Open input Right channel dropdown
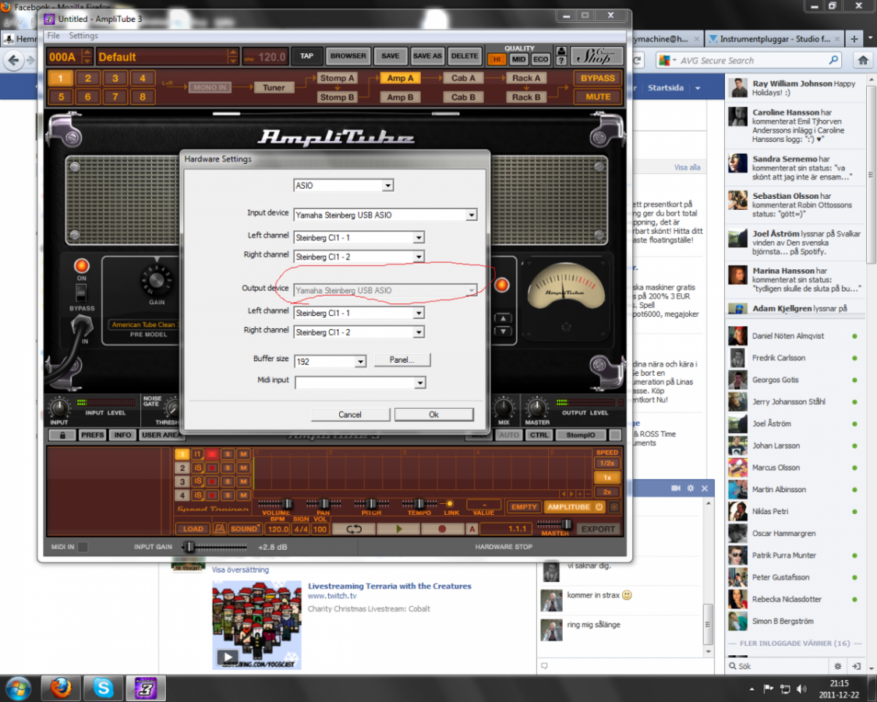The width and height of the screenshot is (877, 702). pyautogui.click(x=419, y=257)
